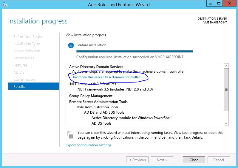238x168 pixels.
Task: Click .NET Framework 3.5 (includes .NET 2.0 and 3.0)
Action: (115, 89)
